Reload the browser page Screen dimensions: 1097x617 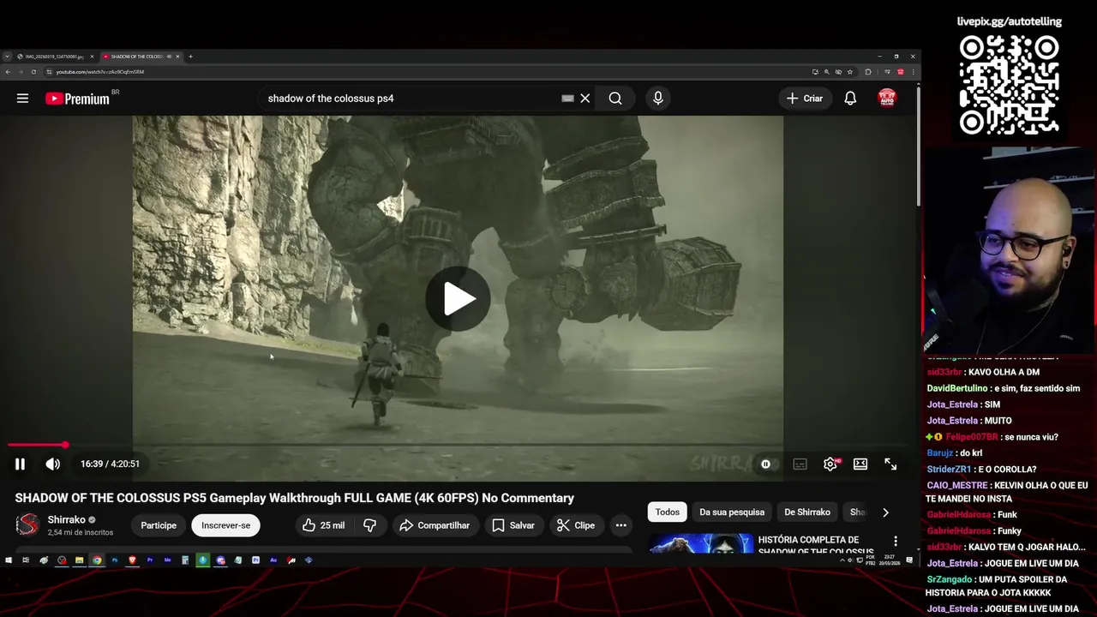33,72
